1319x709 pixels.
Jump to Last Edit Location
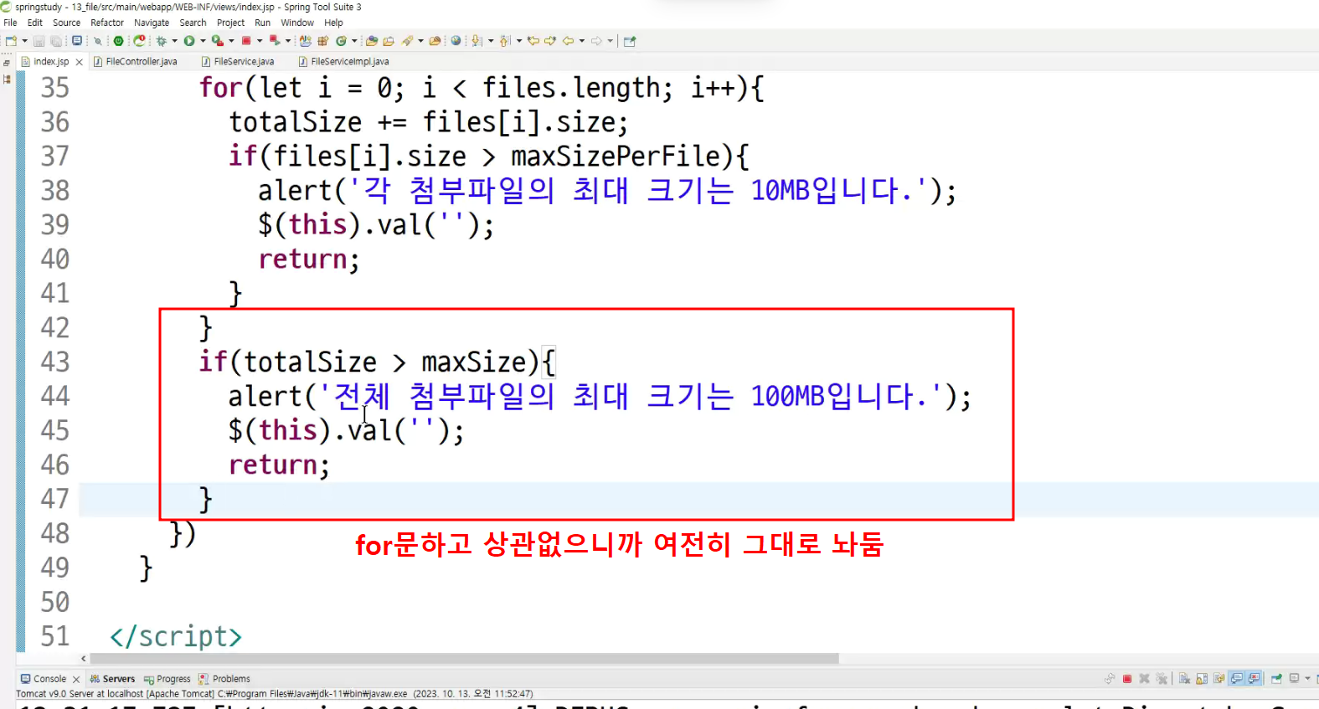pos(533,41)
